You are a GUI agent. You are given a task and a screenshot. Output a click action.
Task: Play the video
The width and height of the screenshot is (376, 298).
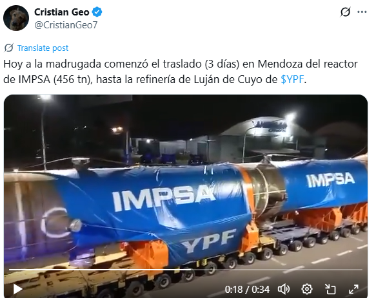(17, 289)
